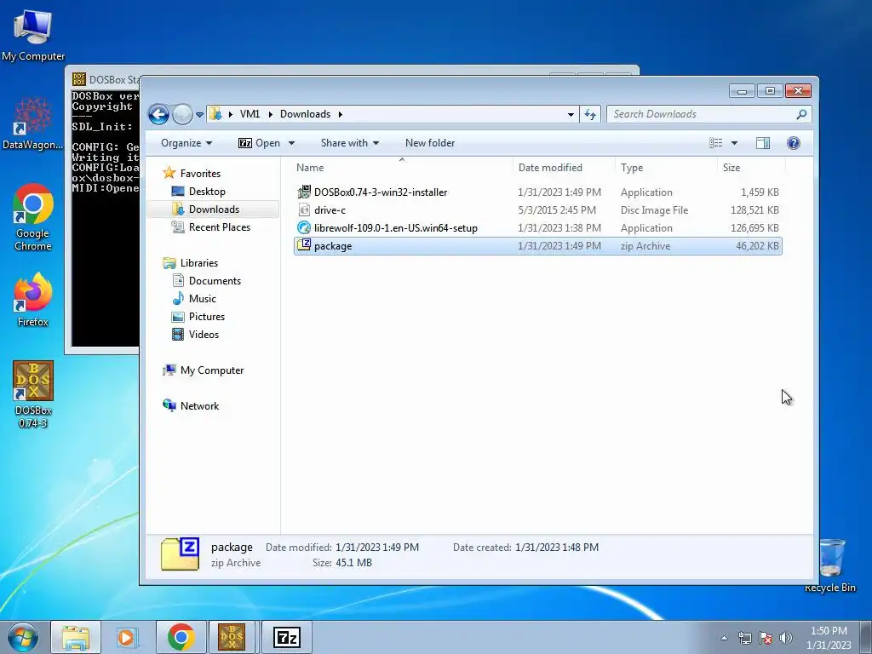
Task: Open the taskbar clock and date
Action: point(829,638)
